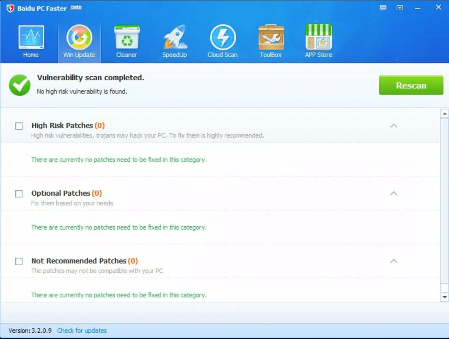Image resolution: width=449 pixels, height=339 pixels.
Task: Open the feedback speech bubble icon
Action: 383,8
